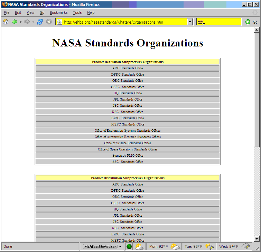Click the Product Realization Subprocesses Organizations header
This screenshot has width=261, height=252.
128,62
